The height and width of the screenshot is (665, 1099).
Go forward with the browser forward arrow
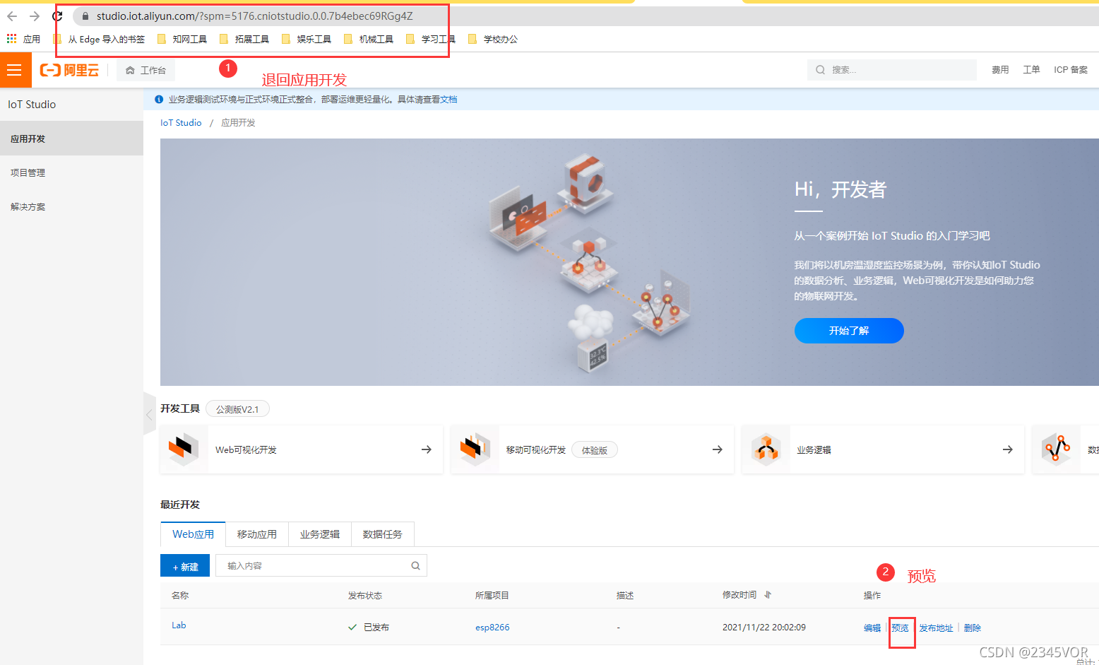35,16
